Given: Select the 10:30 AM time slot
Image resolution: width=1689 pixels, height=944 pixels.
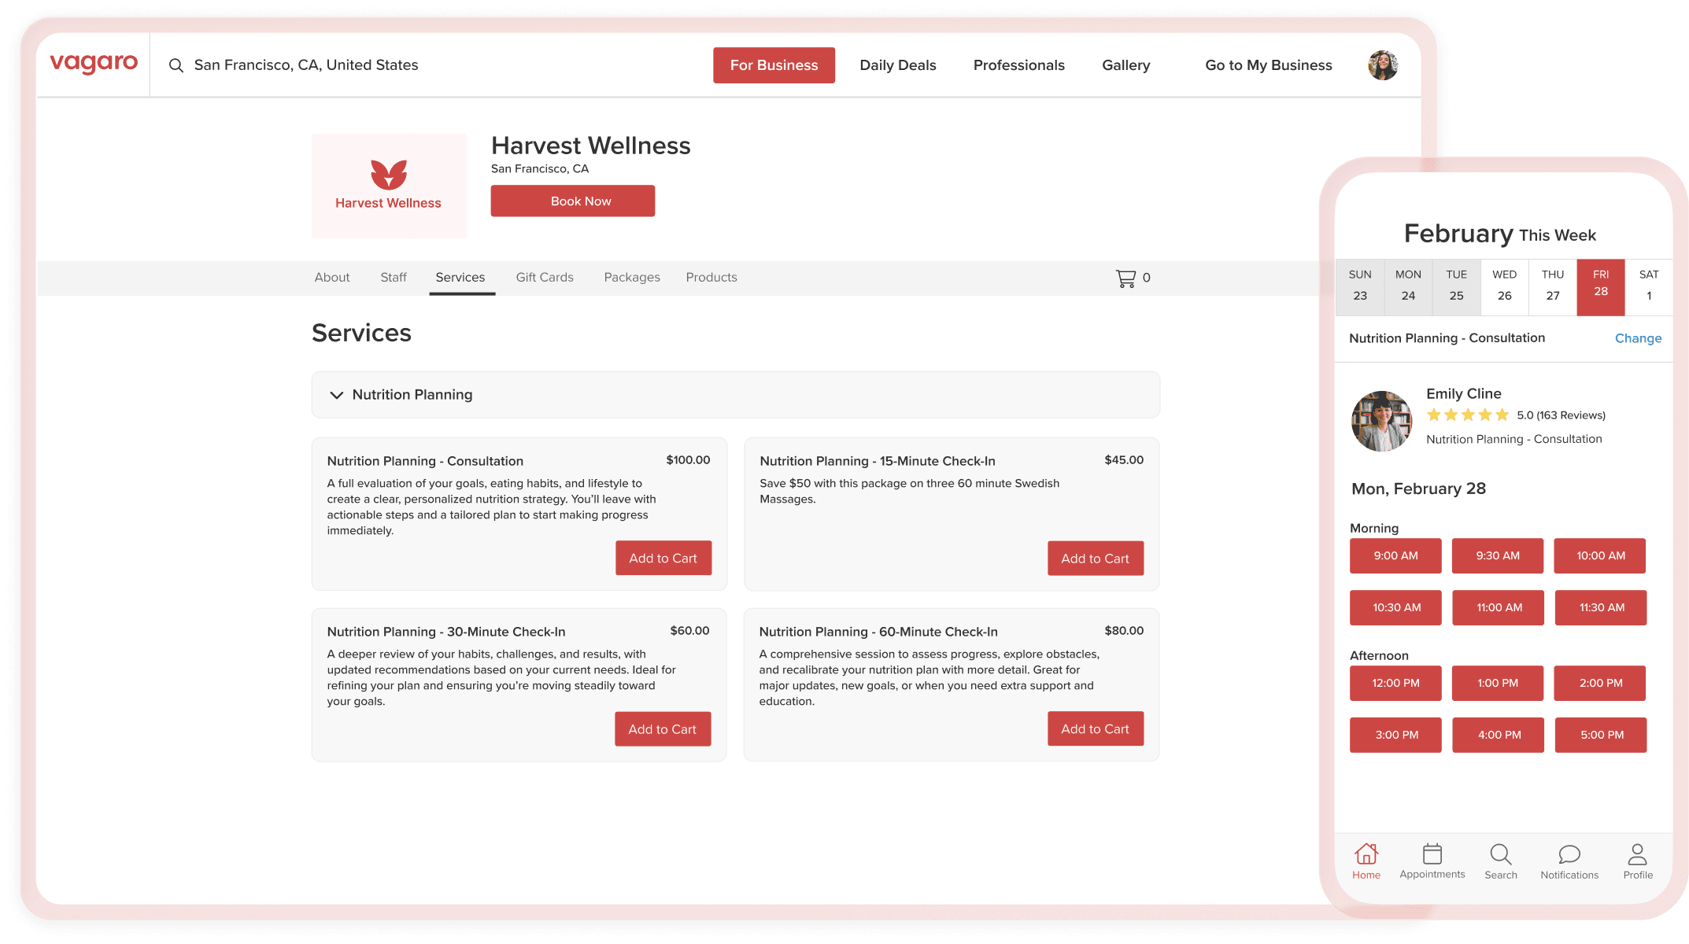Looking at the screenshot, I should (x=1395, y=607).
